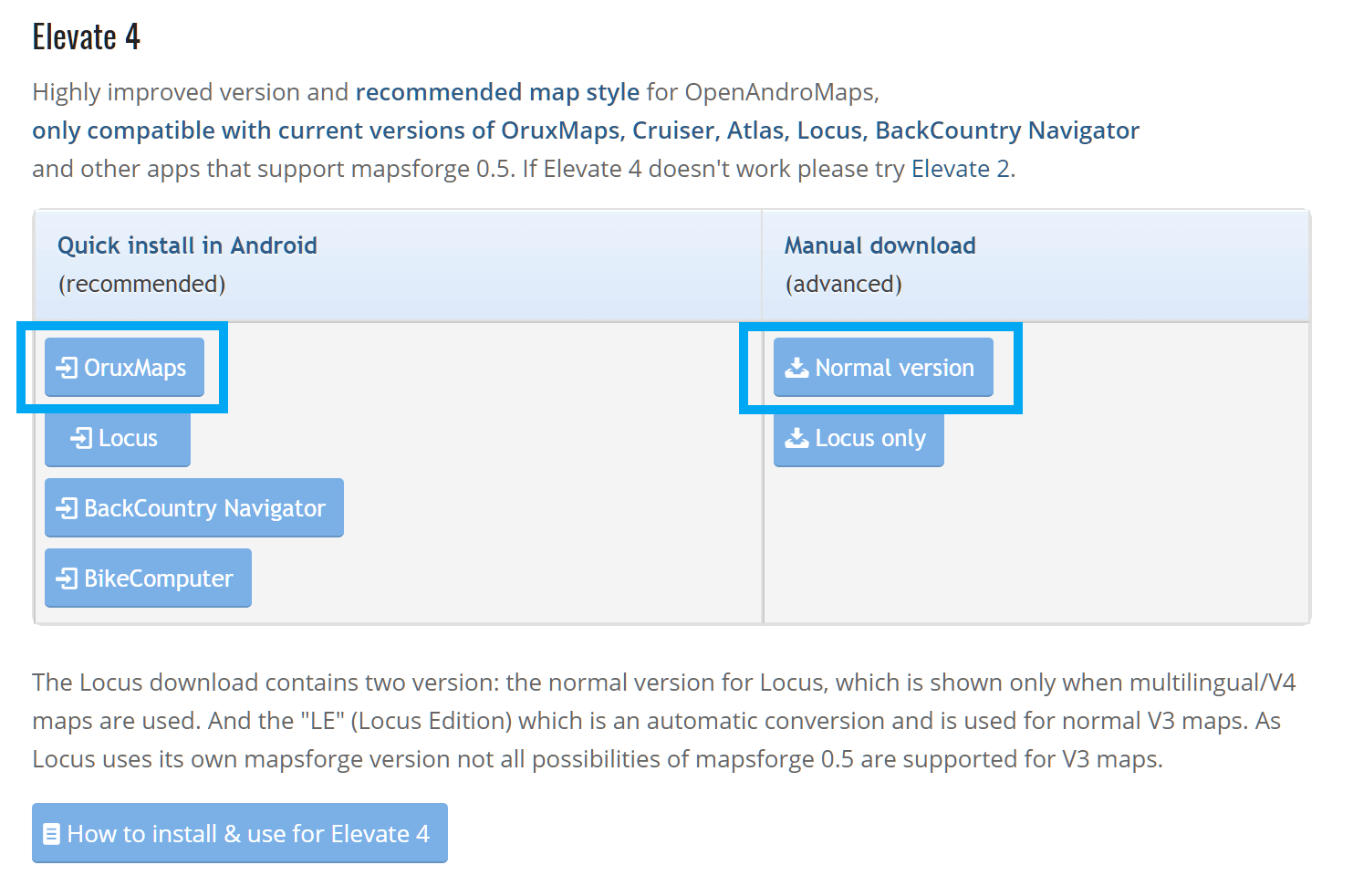Click the install icon beside Locus

click(x=81, y=439)
